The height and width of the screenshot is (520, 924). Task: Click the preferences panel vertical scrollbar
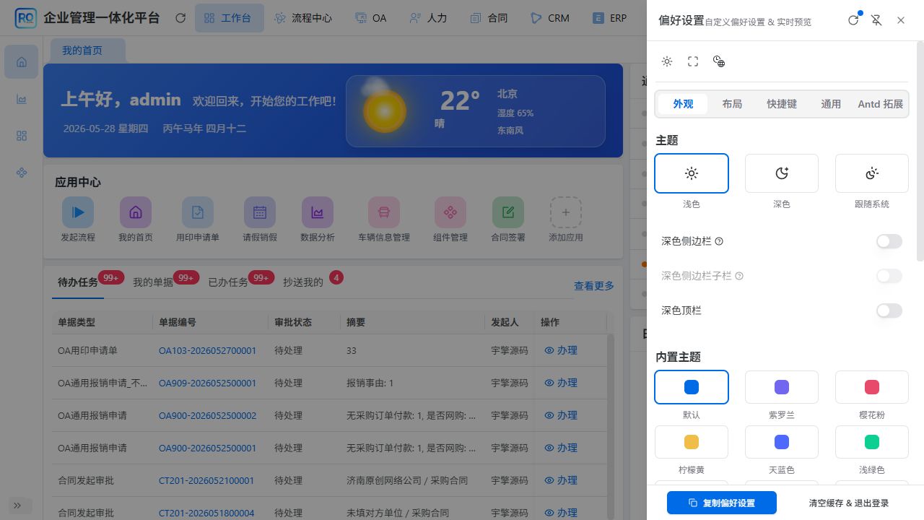pyautogui.click(x=920, y=152)
